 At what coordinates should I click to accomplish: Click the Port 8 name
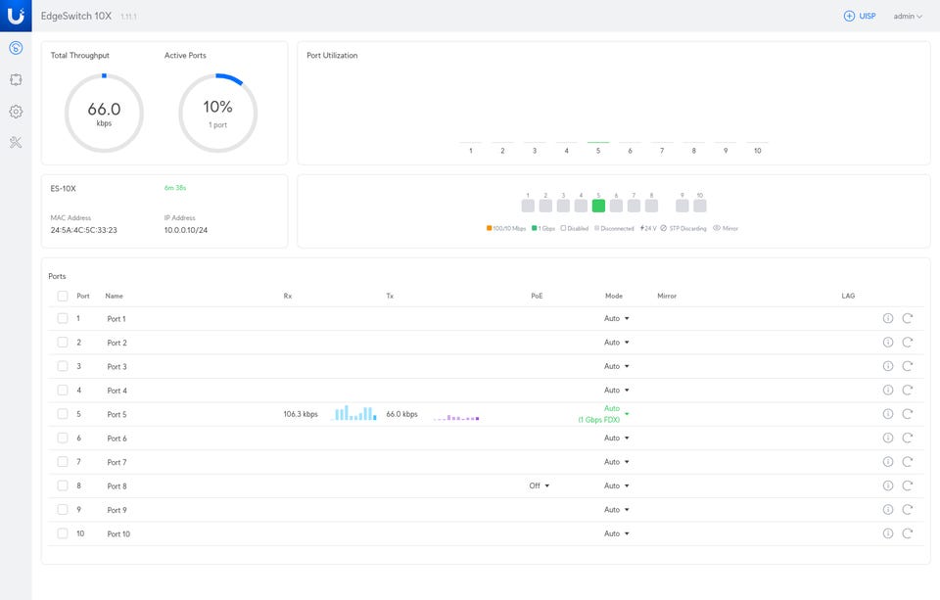(x=117, y=486)
